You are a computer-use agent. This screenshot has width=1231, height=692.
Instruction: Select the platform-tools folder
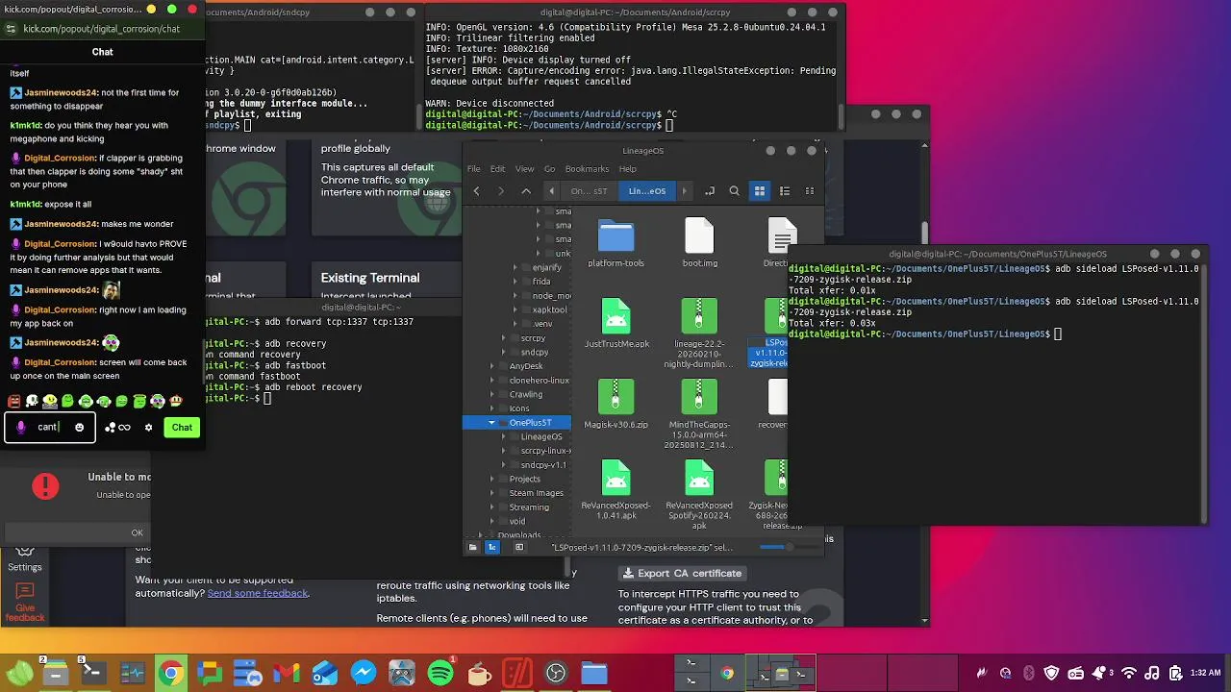[615, 243]
